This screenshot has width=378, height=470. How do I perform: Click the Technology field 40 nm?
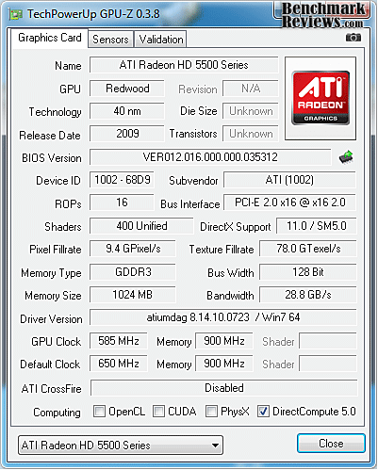(127, 111)
